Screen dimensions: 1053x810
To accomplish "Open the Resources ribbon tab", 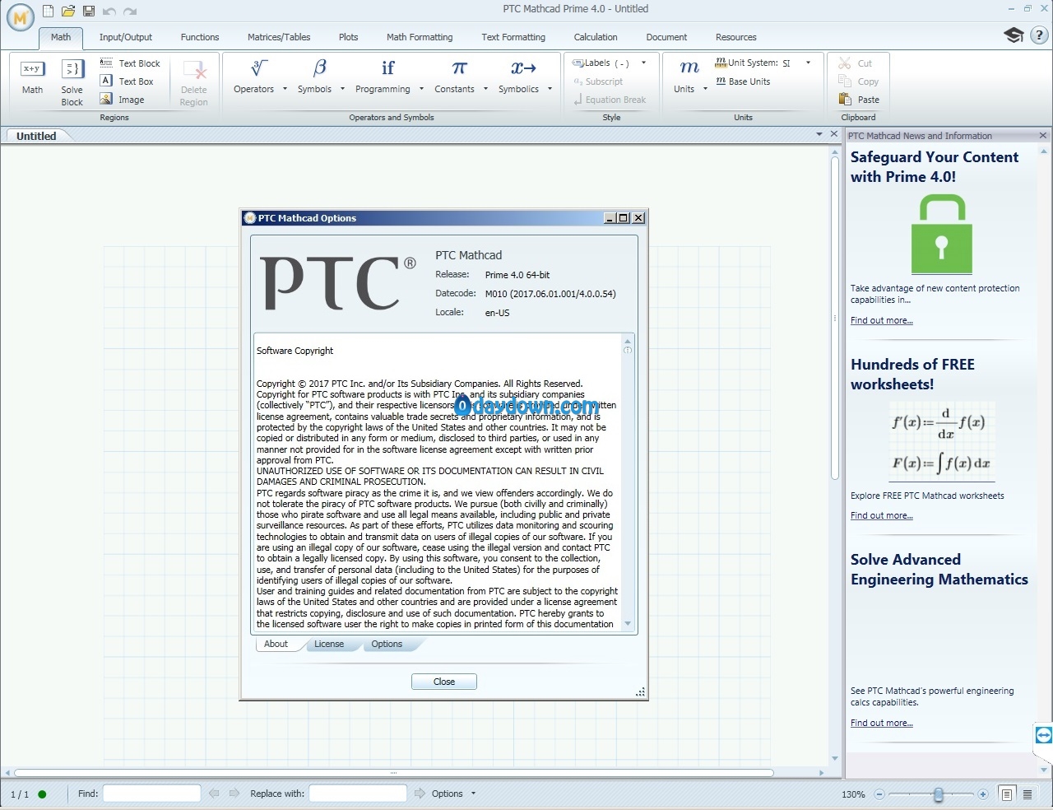I will coord(735,37).
